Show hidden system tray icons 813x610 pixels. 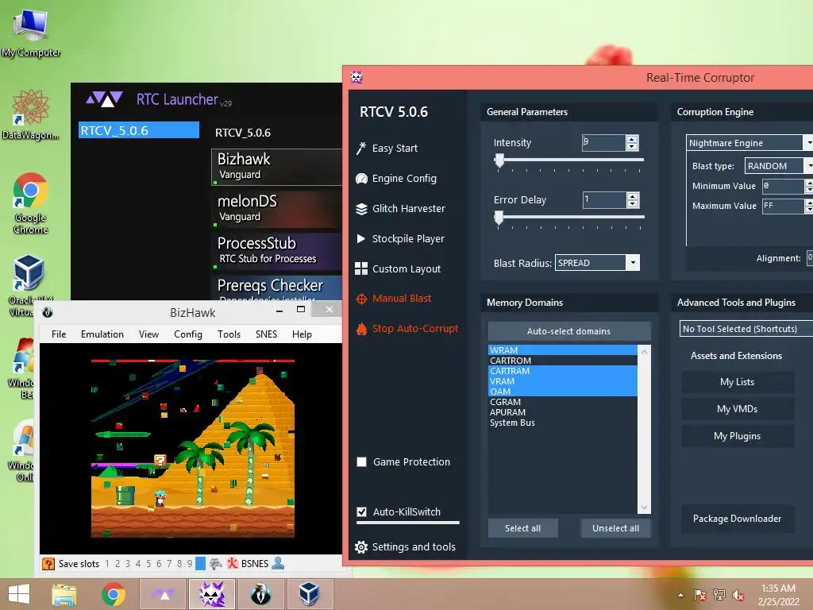(x=680, y=595)
